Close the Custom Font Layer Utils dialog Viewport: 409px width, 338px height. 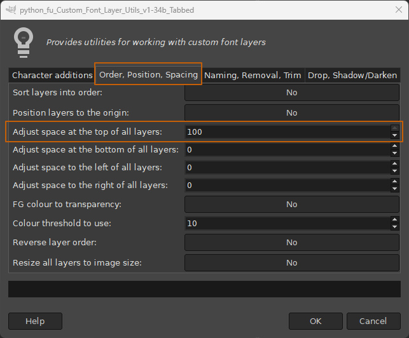pos(399,10)
